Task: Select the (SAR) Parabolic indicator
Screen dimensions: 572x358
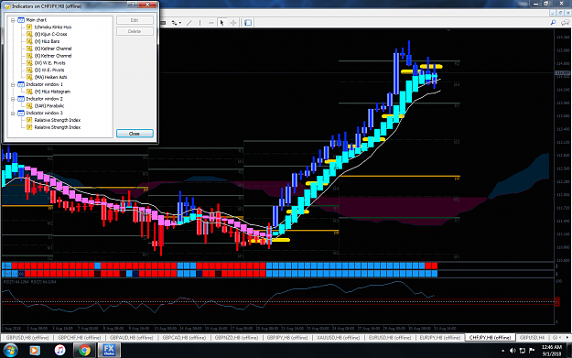Action: 49,106
